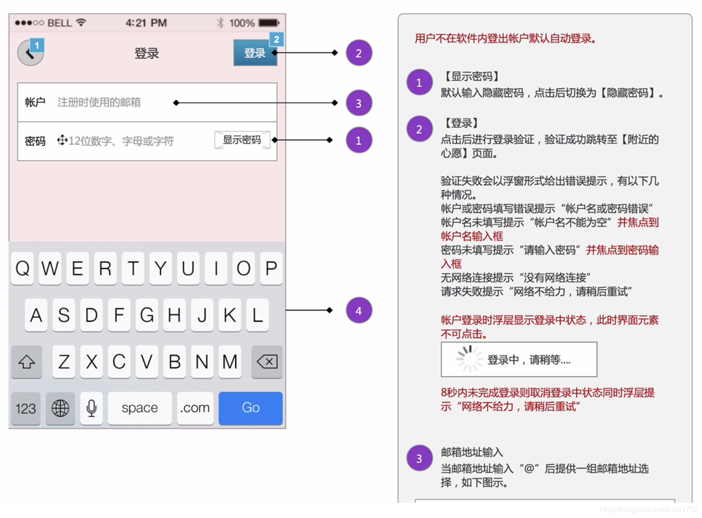Tap the H key on keyboard

point(174,315)
